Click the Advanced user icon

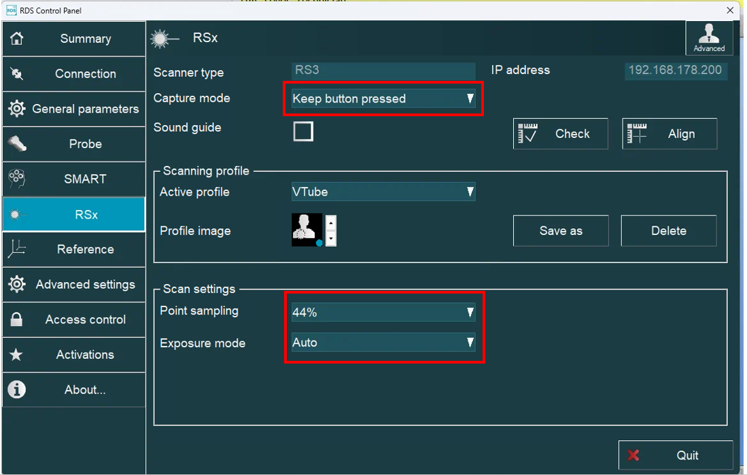(x=709, y=37)
